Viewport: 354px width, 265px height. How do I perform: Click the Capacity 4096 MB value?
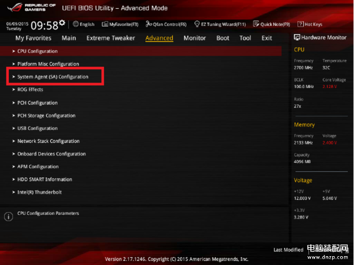pos(302,162)
